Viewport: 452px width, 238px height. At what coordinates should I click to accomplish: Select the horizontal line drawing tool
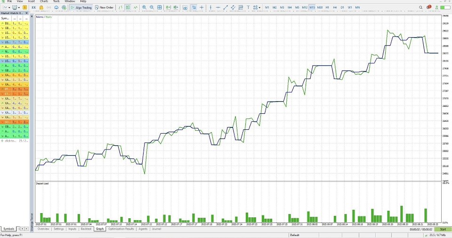point(218,8)
